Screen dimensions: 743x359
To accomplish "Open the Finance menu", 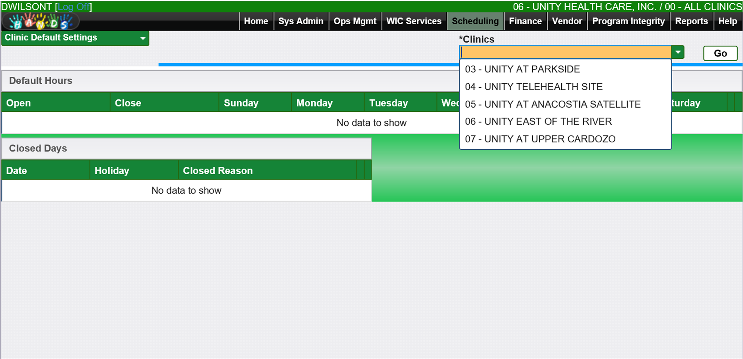I will click(x=525, y=21).
